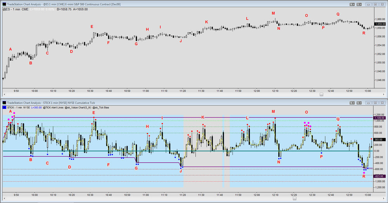The image size is (388, 203).
Task: Click the blue $TICK symbol color box
Action: [x=4, y=107]
